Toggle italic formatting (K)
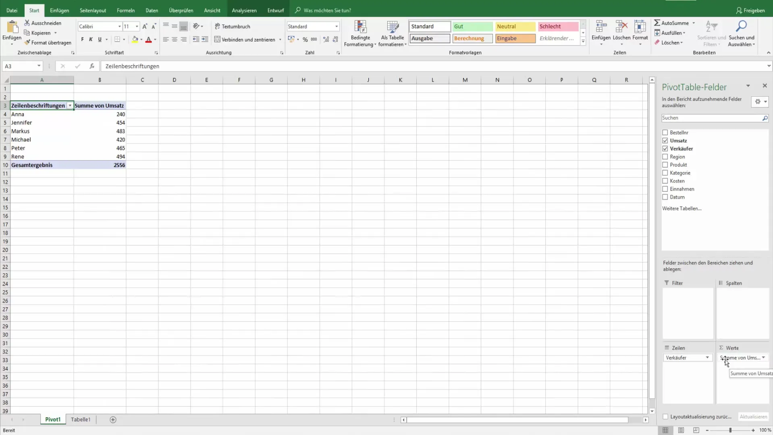The image size is (773, 435). point(91,39)
